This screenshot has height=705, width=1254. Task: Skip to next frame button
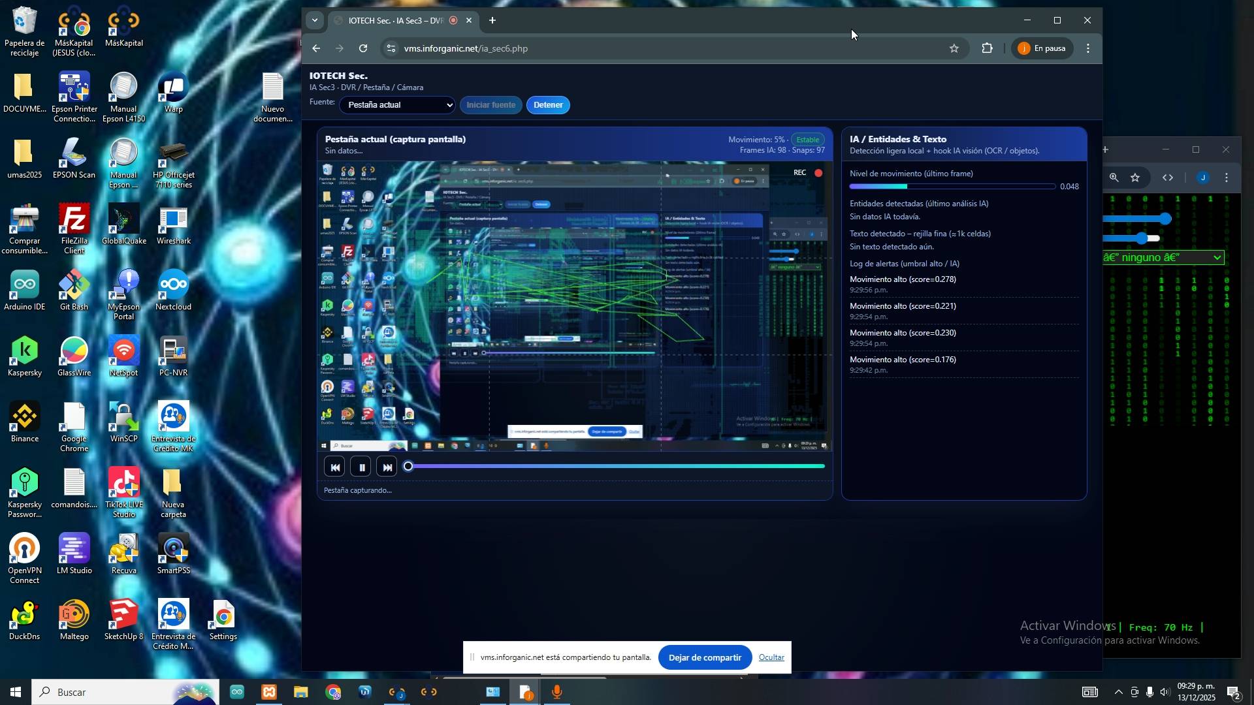coord(387,467)
